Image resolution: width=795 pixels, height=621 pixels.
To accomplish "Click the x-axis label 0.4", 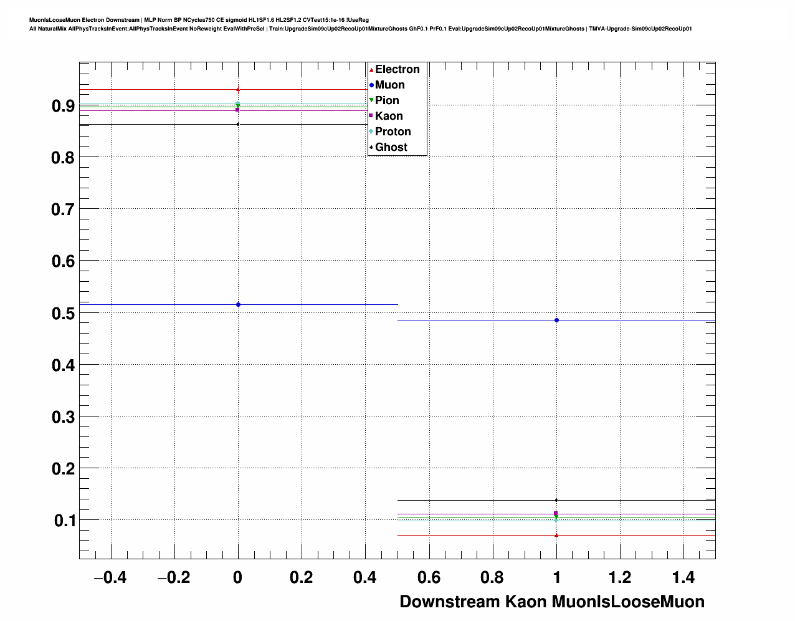I will [365, 578].
